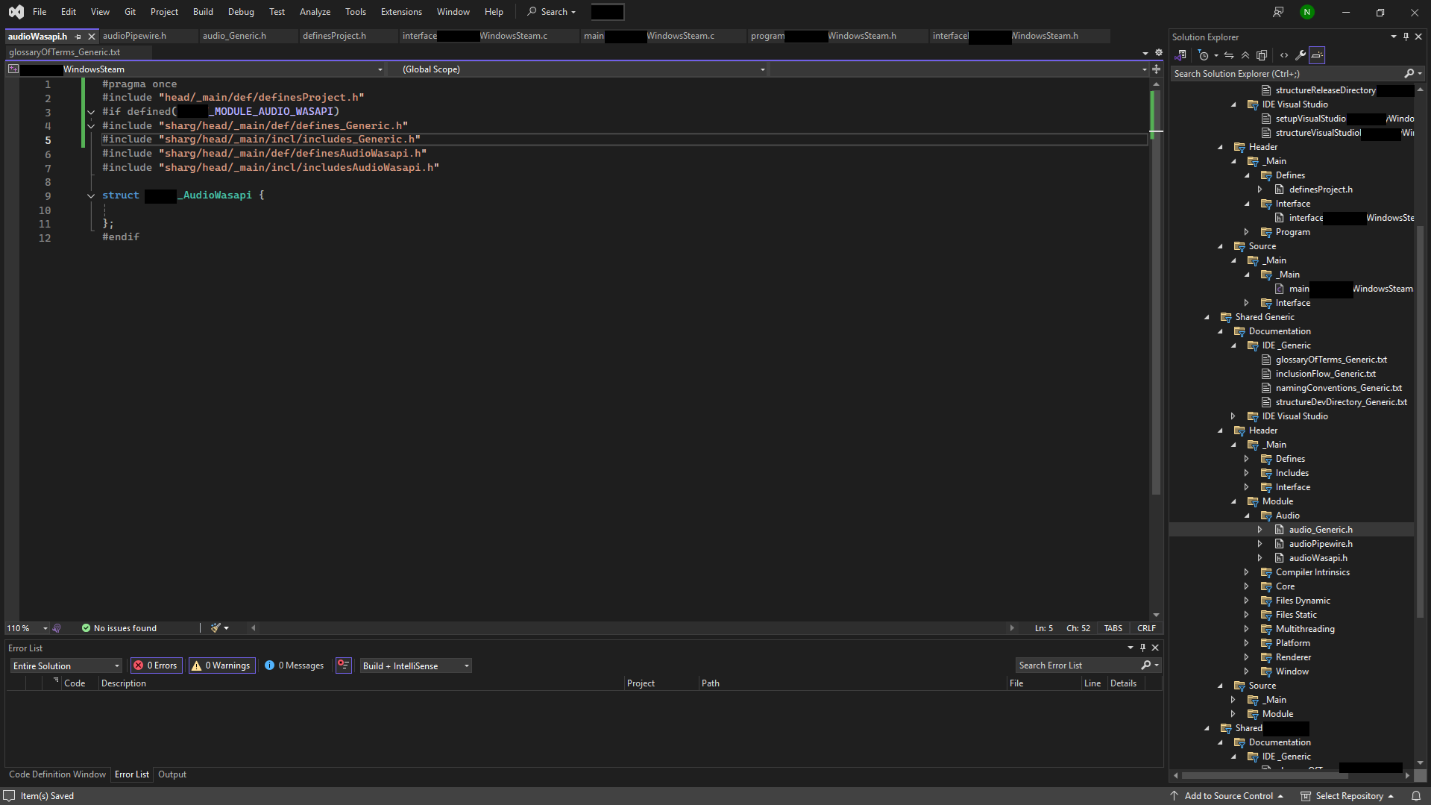Open code cleanup broom icon
1431x805 pixels.
tap(216, 628)
